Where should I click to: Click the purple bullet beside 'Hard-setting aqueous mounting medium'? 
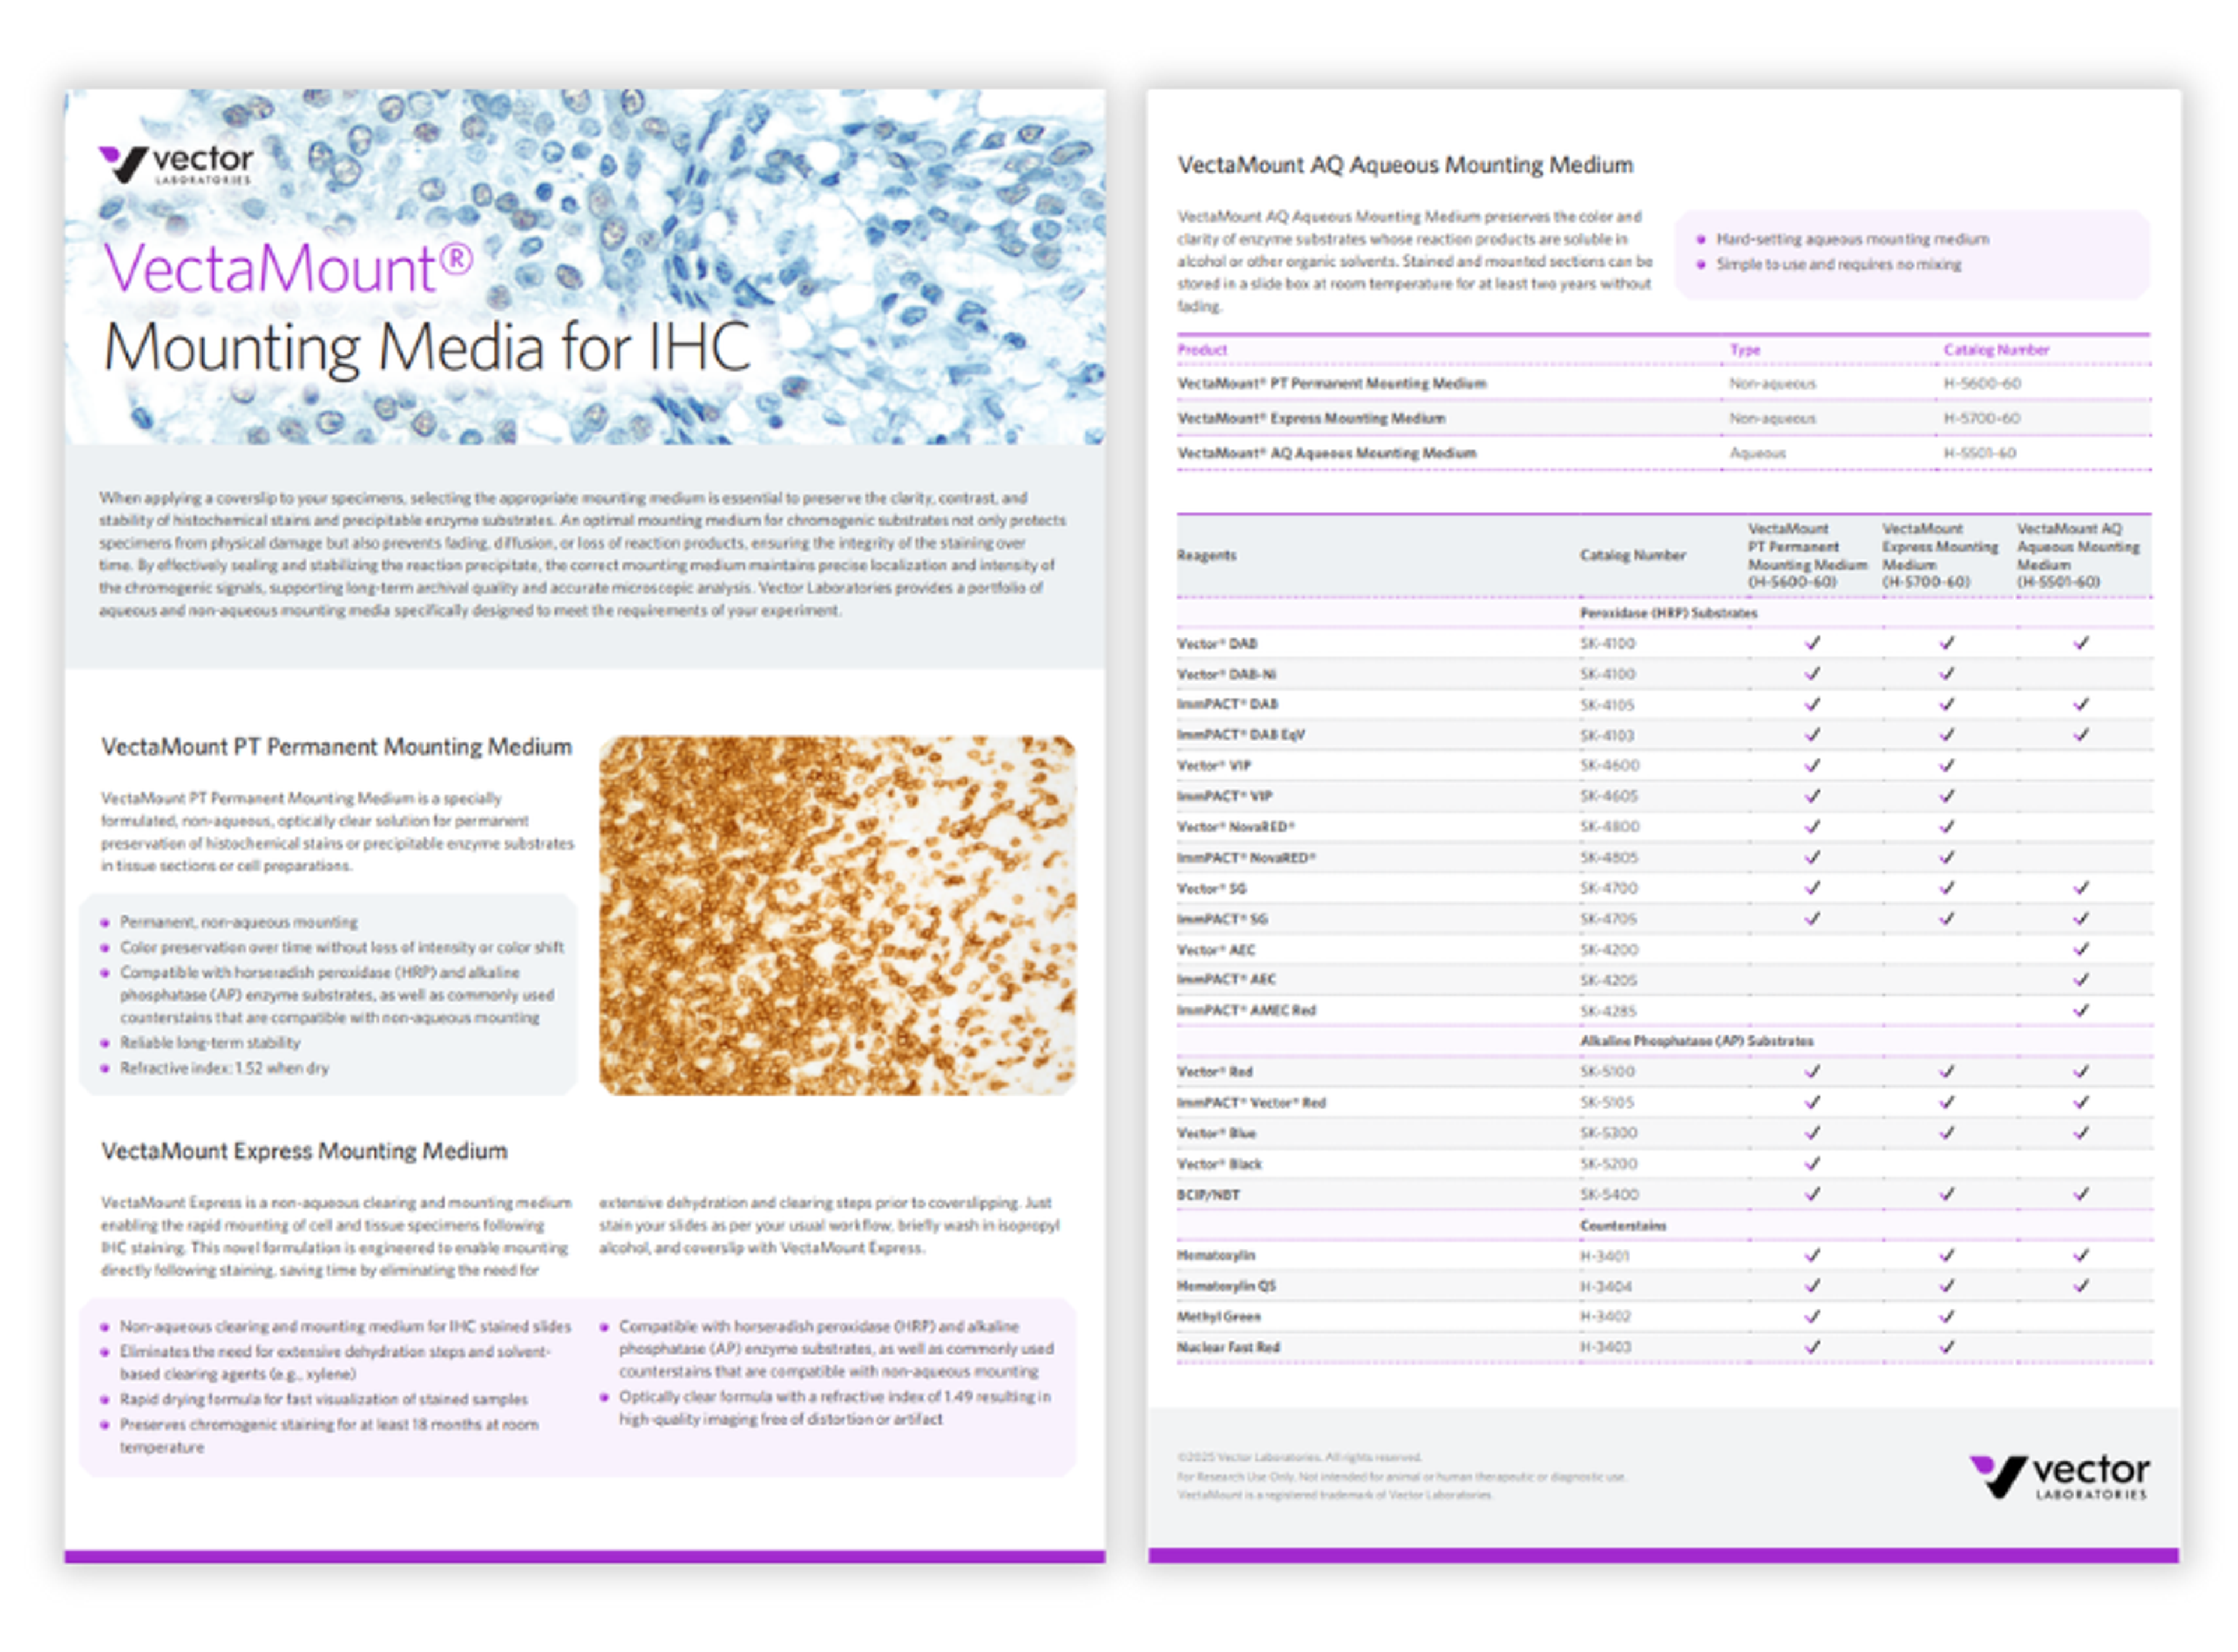(x=1701, y=240)
